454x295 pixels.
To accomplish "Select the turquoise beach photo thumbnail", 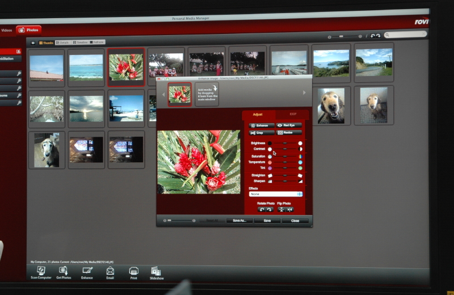I will click(86, 68).
